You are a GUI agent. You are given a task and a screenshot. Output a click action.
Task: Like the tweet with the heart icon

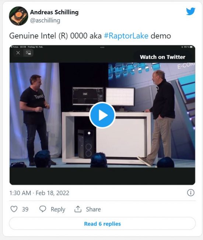(14, 209)
